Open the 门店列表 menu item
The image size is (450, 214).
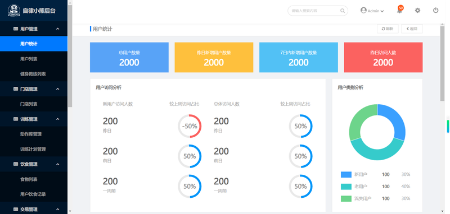tap(34, 104)
